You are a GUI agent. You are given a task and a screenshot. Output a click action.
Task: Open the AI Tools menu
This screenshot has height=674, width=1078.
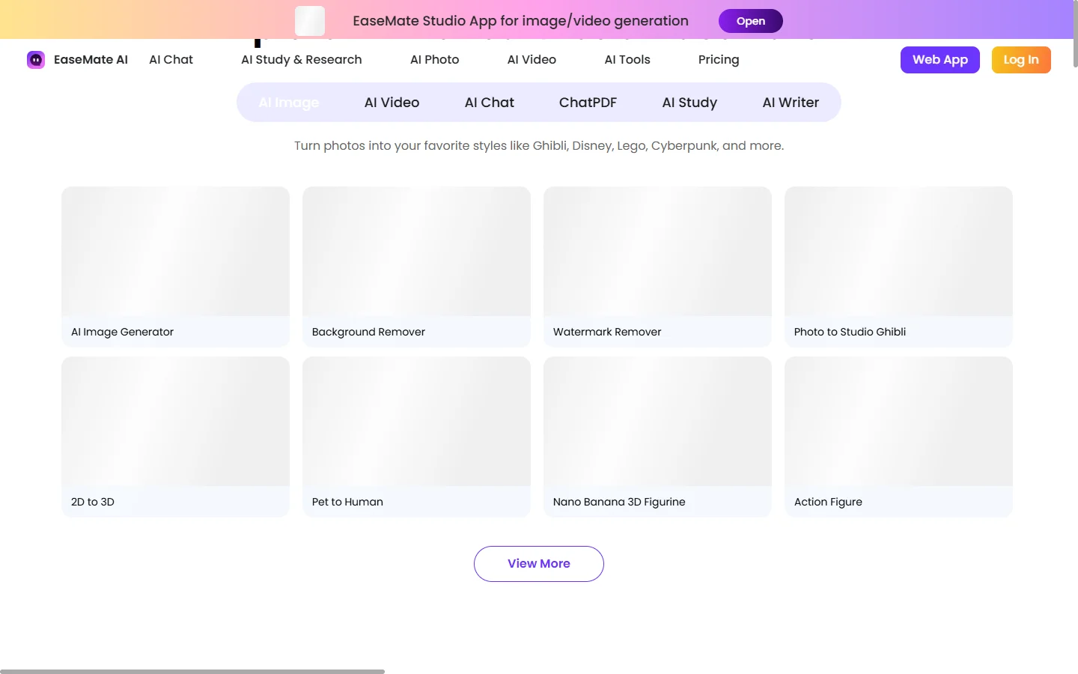(x=627, y=59)
